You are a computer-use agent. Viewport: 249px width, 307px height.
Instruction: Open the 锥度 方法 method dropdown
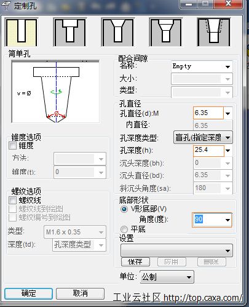click(80, 159)
